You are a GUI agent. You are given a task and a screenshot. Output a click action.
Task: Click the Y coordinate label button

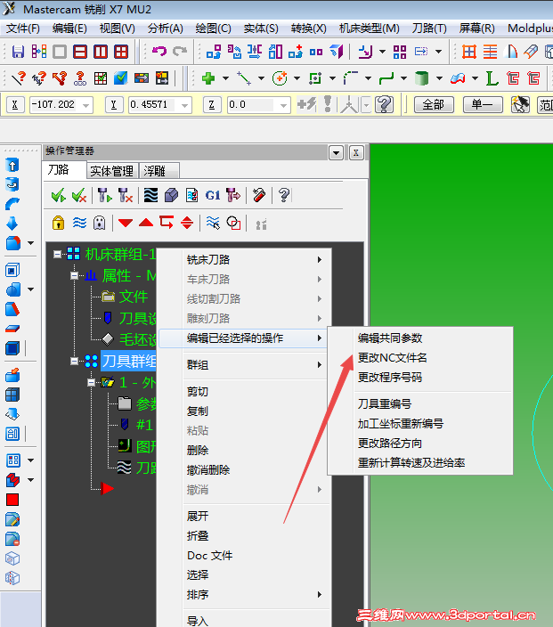coord(114,105)
